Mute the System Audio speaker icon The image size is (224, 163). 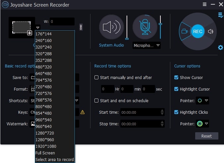click(x=112, y=27)
